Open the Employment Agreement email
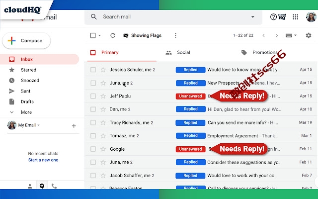318x199 pixels. [242, 136]
